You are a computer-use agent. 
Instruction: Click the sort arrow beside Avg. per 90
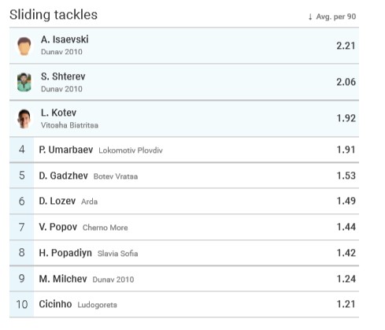click(x=310, y=17)
